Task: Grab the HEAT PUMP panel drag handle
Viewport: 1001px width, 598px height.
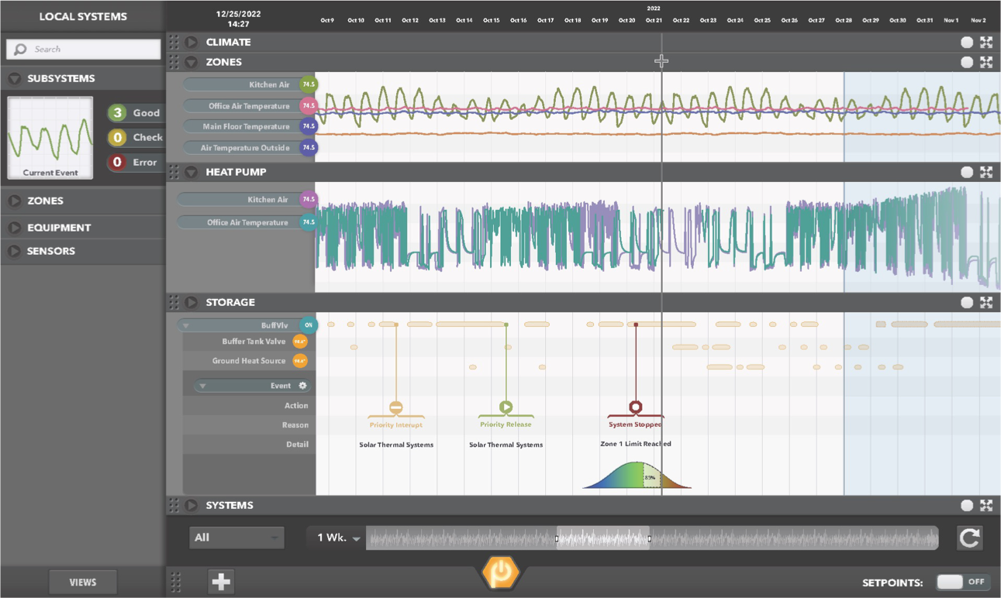Action: click(x=174, y=172)
